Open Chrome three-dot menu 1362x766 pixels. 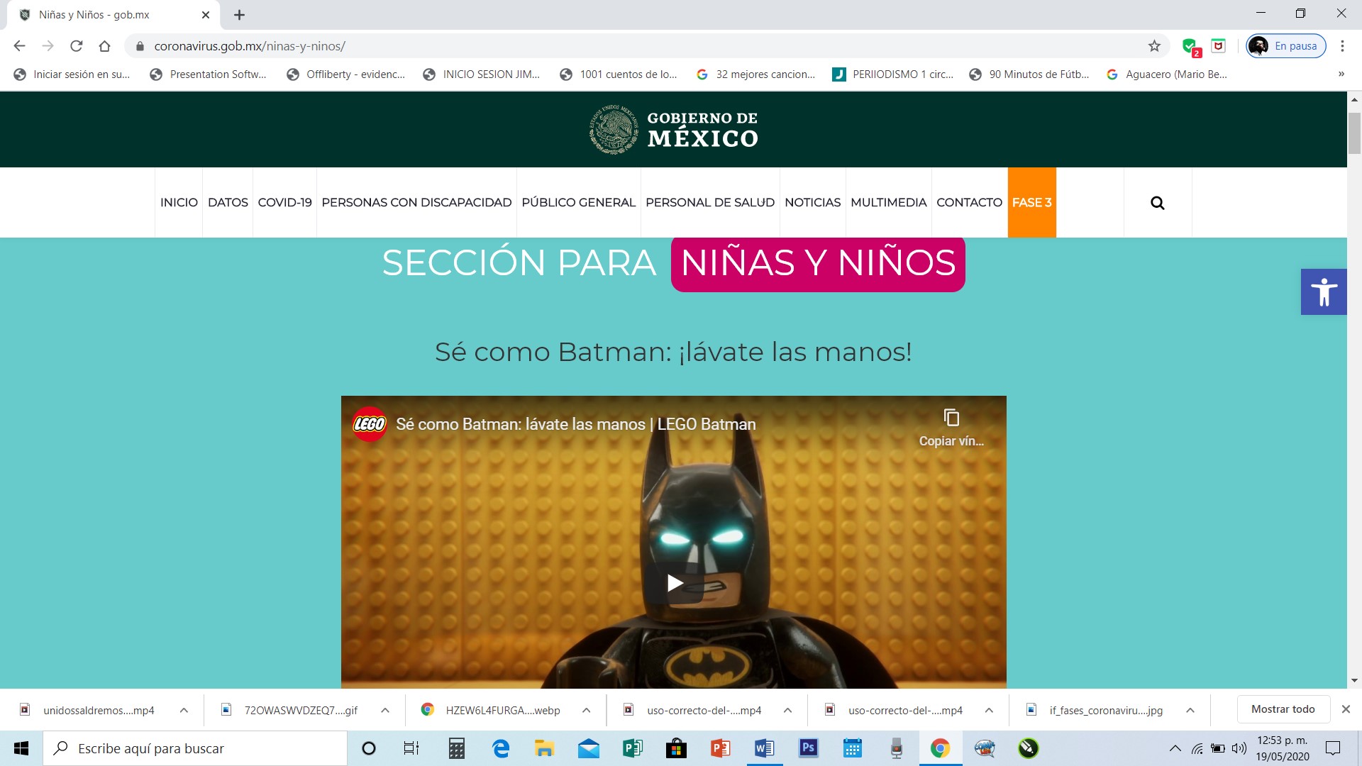point(1342,46)
